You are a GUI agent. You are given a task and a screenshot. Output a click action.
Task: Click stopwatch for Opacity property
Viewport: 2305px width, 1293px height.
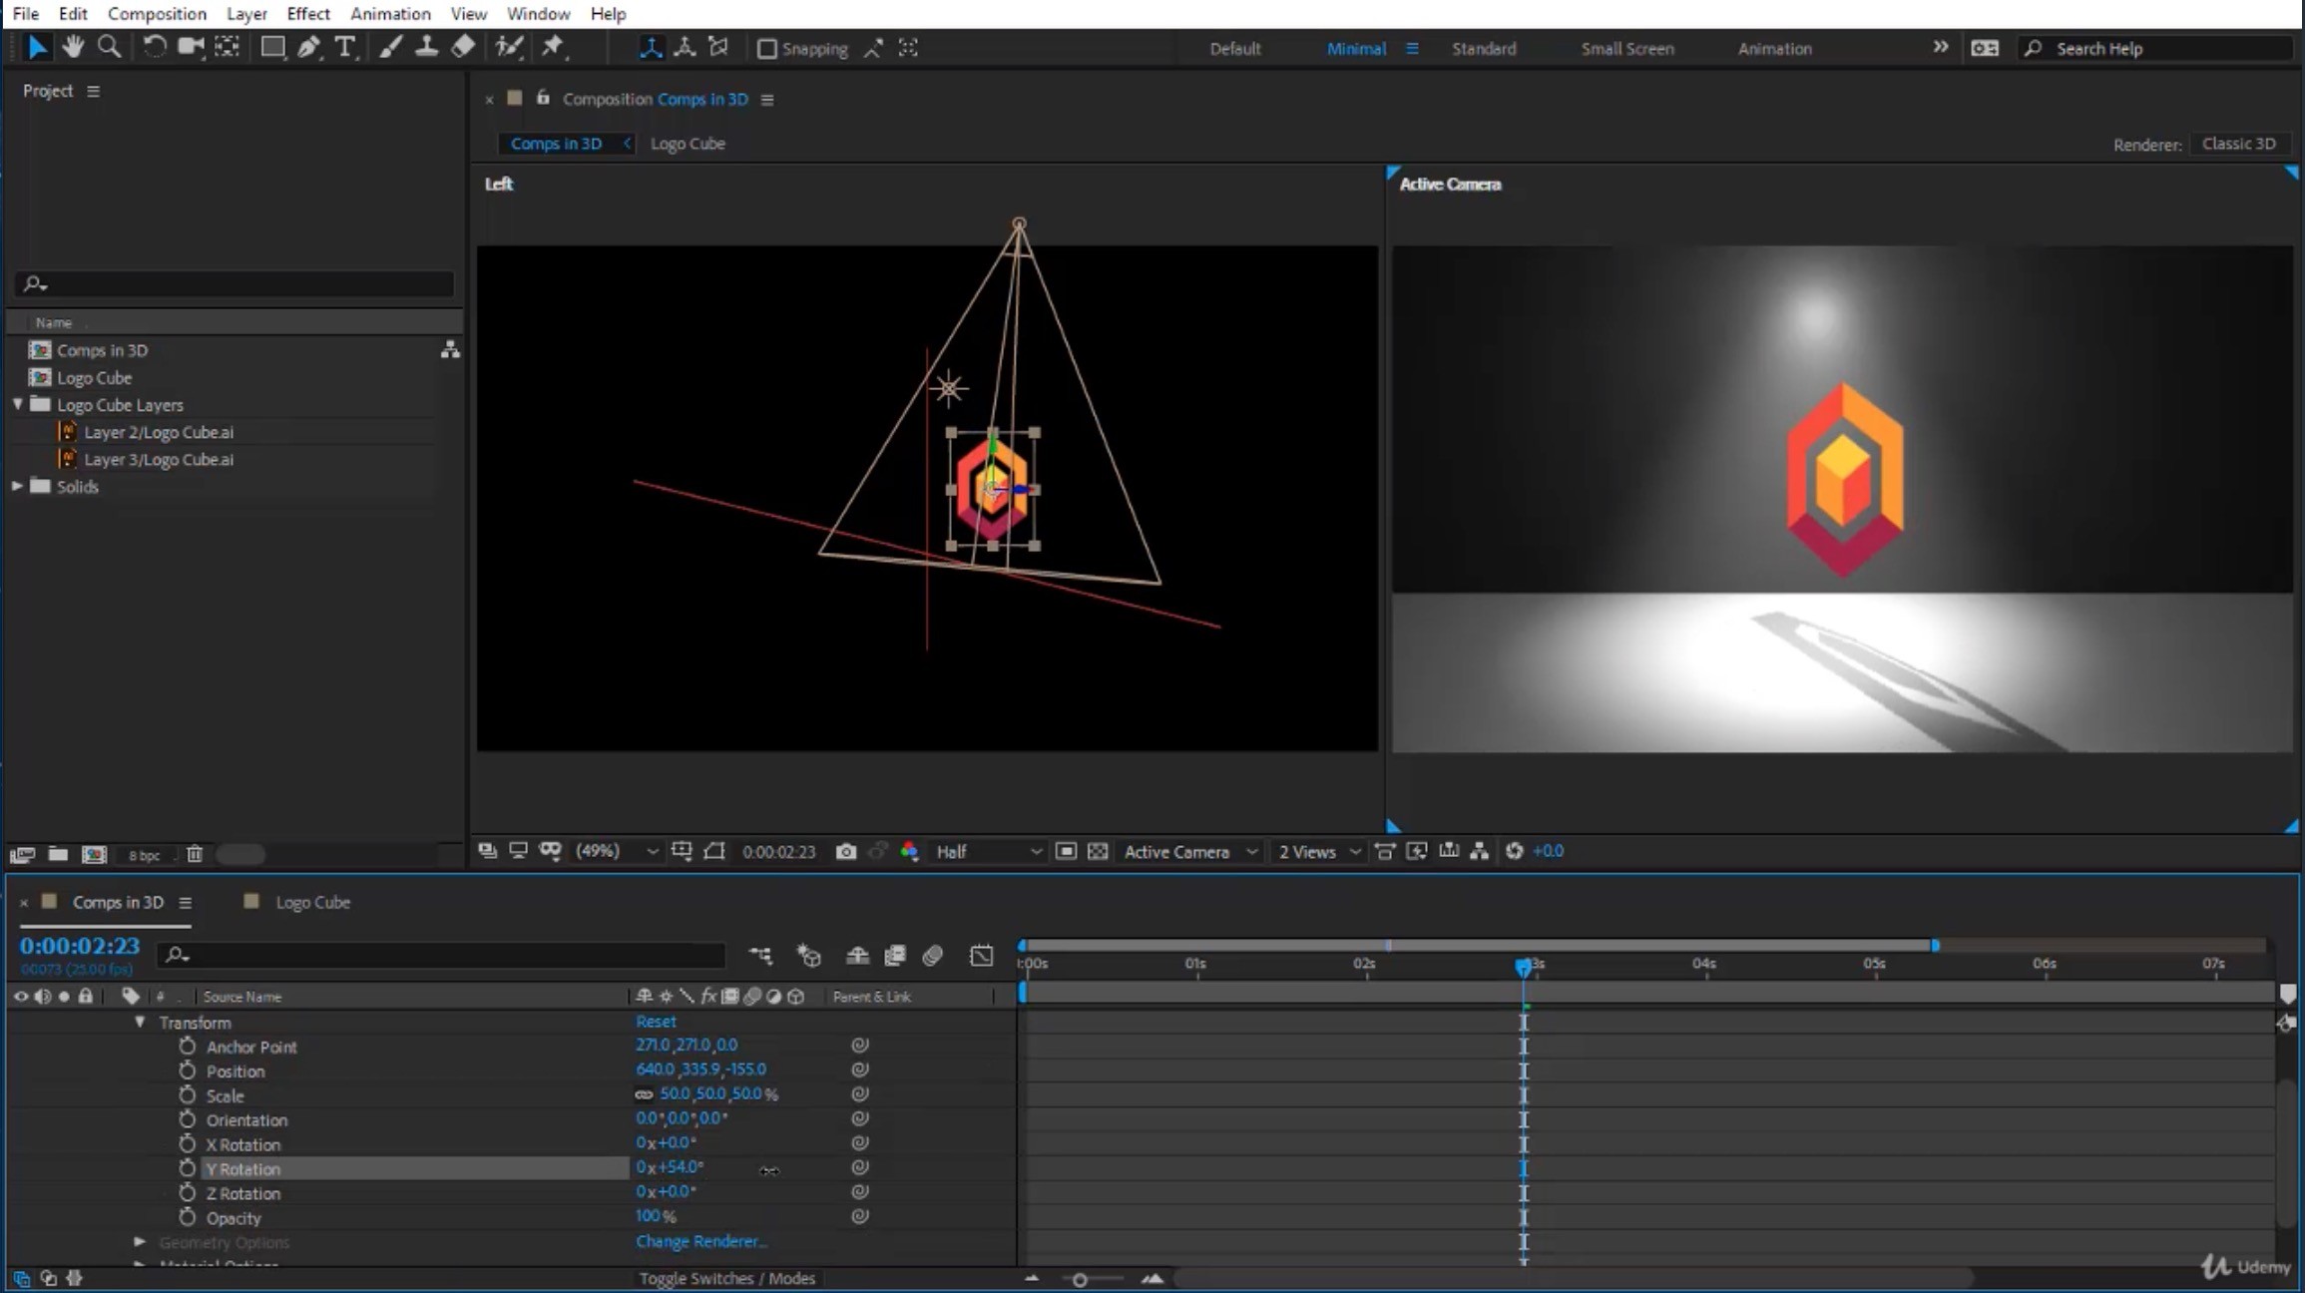pos(187,1217)
